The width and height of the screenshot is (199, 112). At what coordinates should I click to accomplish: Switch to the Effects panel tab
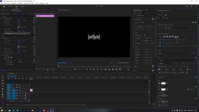point(146,10)
